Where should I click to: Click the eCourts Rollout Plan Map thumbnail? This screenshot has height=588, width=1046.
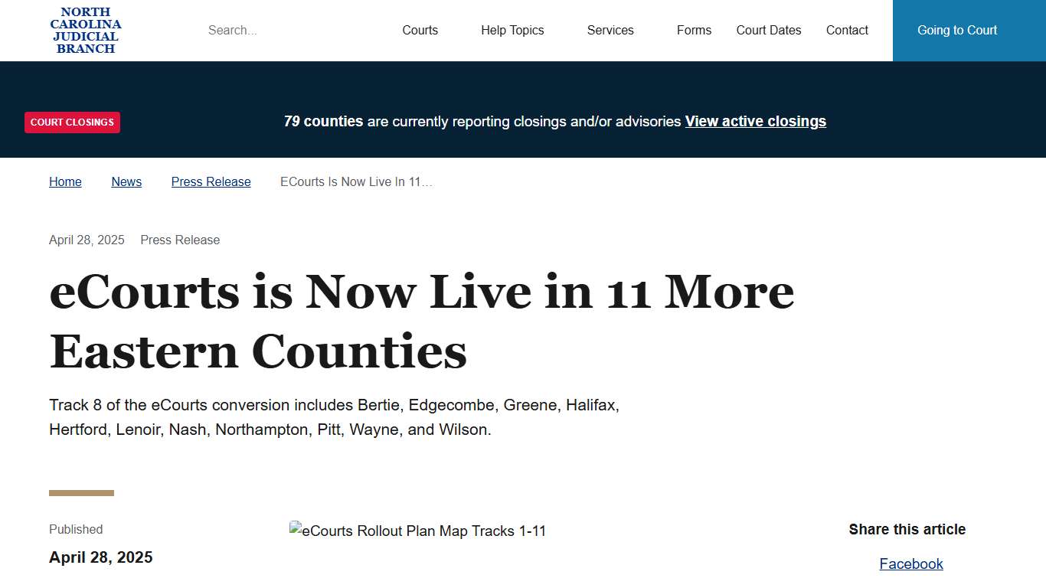417,529
